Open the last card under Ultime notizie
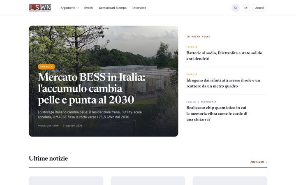This screenshot has width=296, height=185. pyautogui.click(x=230, y=180)
